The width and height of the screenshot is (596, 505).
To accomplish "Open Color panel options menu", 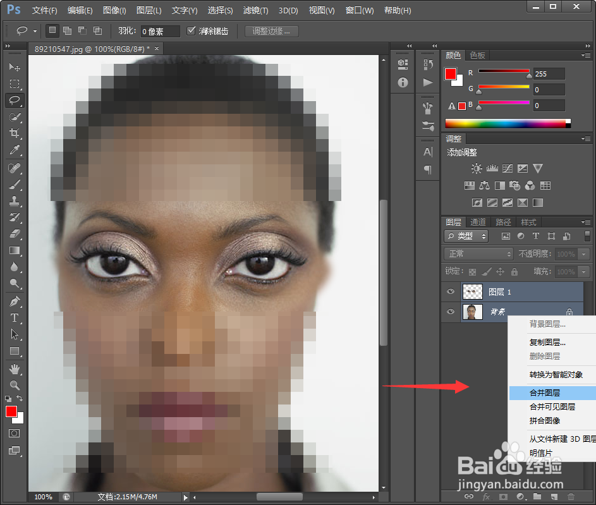I will click(x=586, y=56).
